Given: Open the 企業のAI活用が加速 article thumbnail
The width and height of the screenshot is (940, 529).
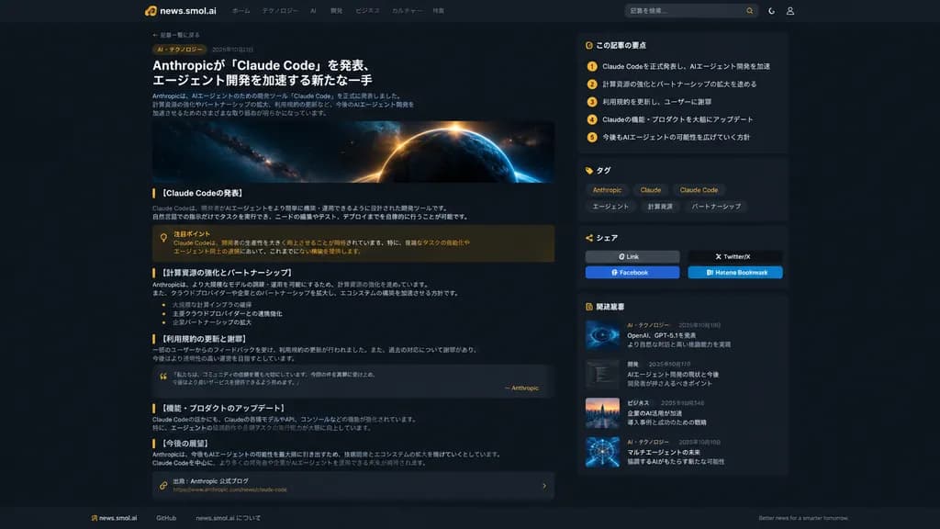Looking at the screenshot, I should click(602, 412).
